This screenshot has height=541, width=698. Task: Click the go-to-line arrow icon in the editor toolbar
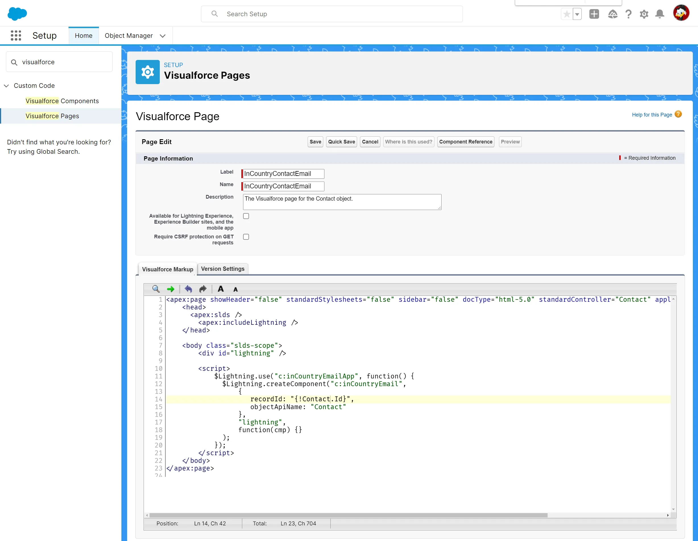pos(171,289)
